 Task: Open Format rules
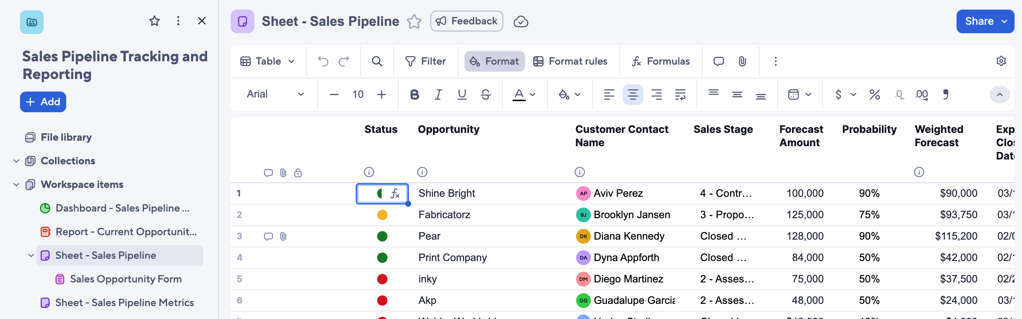[571, 61]
